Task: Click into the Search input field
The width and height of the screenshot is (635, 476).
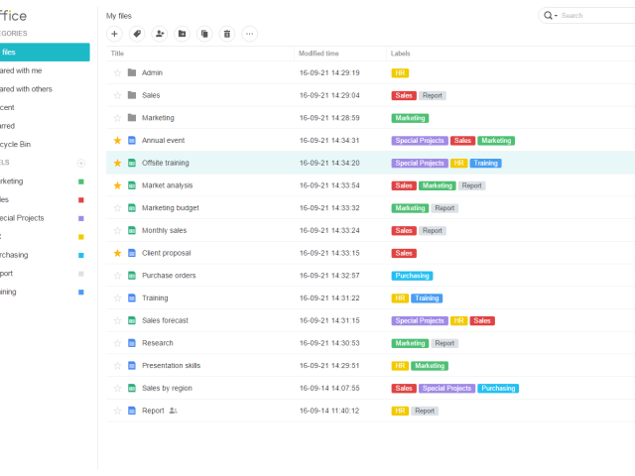Action: point(595,16)
